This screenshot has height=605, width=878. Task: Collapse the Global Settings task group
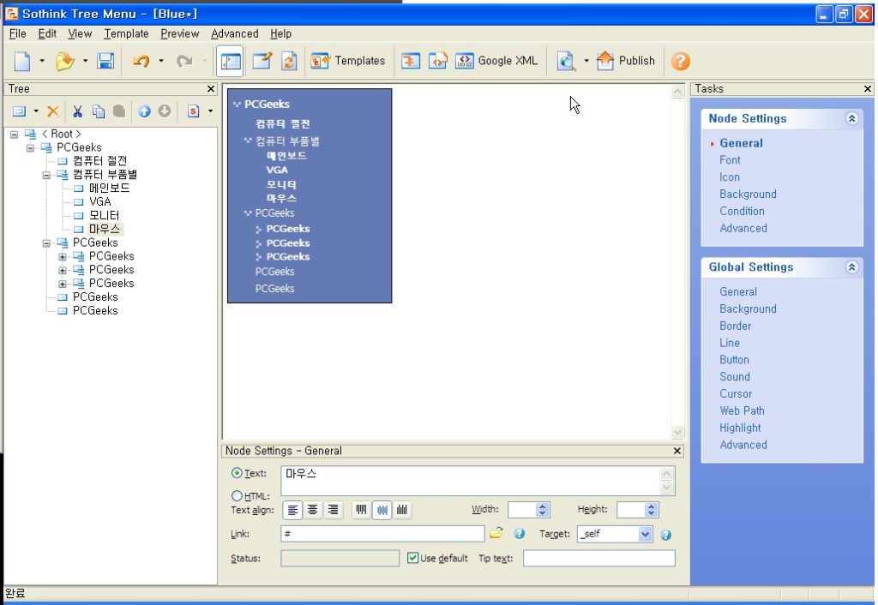[x=851, y=267]
